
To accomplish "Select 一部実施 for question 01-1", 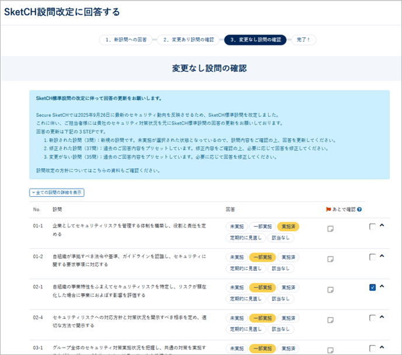I will (262, 227).
